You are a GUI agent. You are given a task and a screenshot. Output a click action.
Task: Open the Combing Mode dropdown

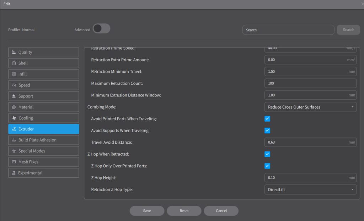click(x=310, y=107)
